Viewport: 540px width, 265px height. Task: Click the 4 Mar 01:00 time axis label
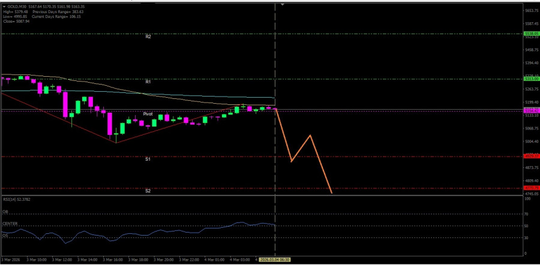click(216, 260)
